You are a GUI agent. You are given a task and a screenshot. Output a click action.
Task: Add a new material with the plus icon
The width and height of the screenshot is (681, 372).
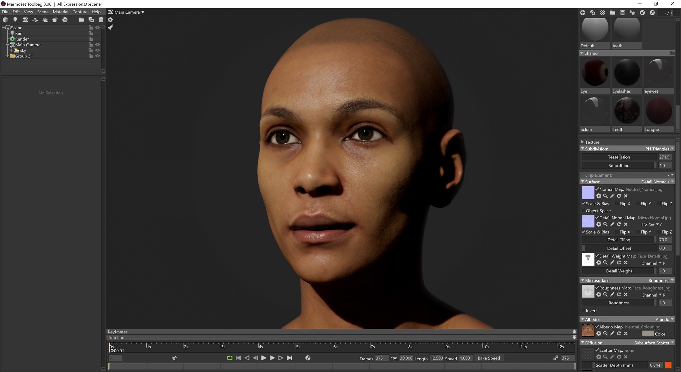coord(583,13)
